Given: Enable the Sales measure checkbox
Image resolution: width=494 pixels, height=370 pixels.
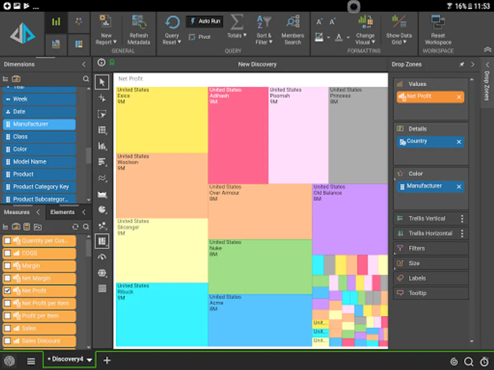Looking at the screenshot, I should [x=7, y=328].
